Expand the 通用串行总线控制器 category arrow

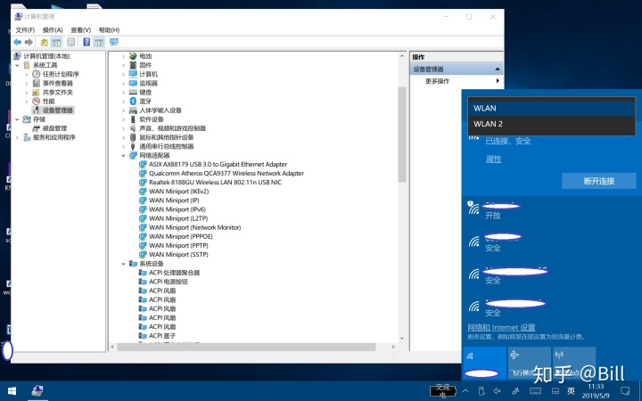tap(123, 146)
